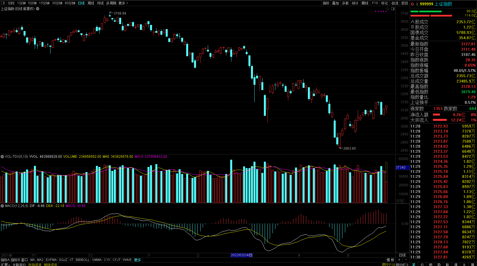Select the 细 detail tab in sidebar
The height and width of the screenshot is (266, 477).
tap(430, 264)
